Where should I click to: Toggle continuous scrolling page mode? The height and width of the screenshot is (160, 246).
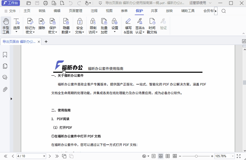[161, 156]
